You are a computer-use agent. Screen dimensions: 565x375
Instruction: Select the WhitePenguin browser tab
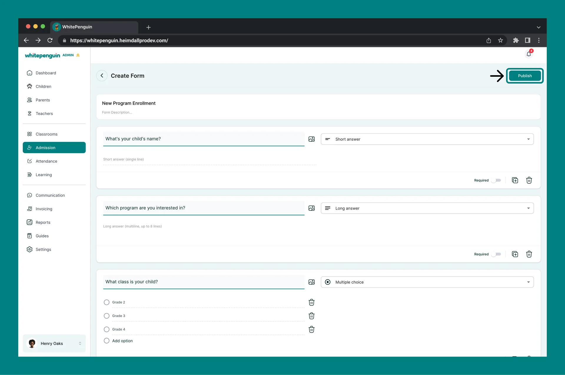(x=94, y=27)
